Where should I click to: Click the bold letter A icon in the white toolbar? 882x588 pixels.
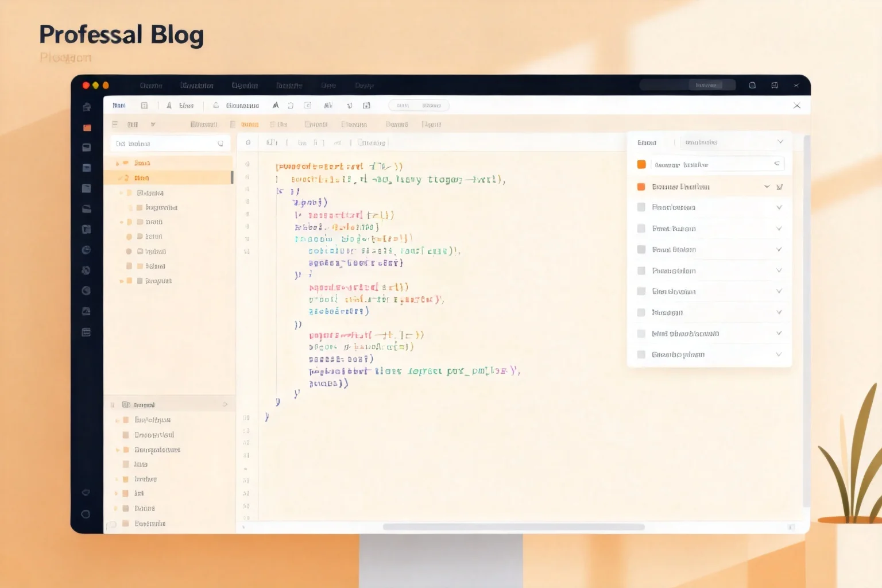(276, 106)
